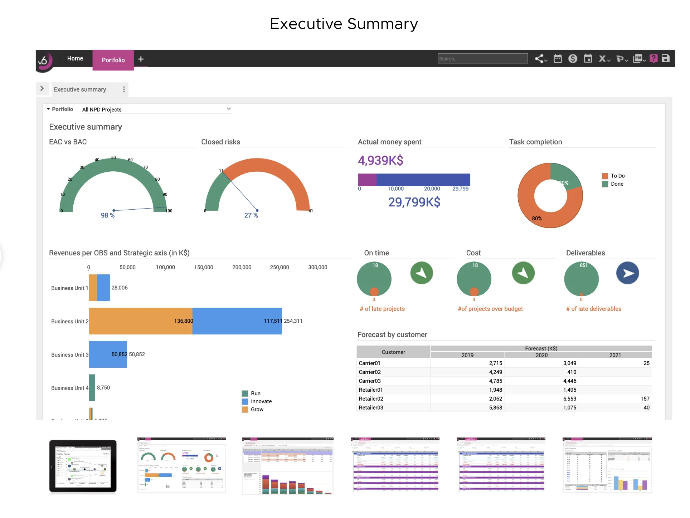Click the Search input field
The width and height of the screenshot is (690, 518).
tap(482, 58)
